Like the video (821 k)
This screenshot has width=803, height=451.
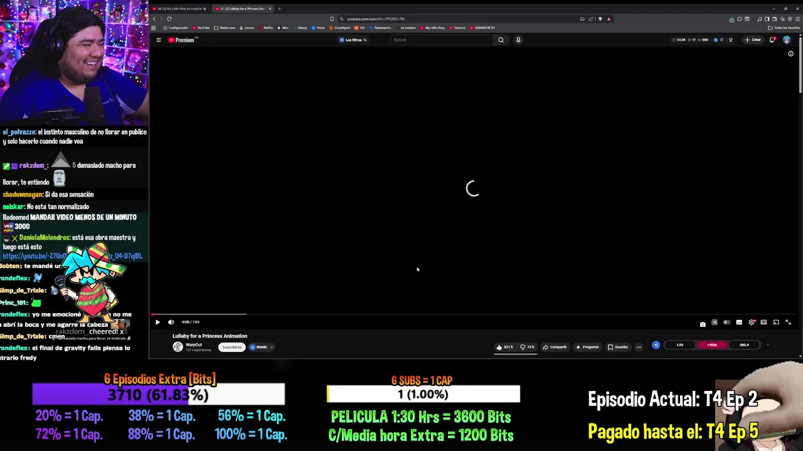pos(506,347)
